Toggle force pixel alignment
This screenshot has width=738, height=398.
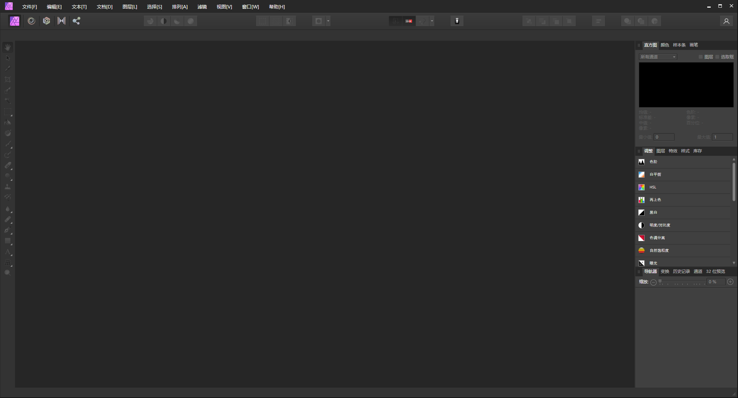pyautogui.click(x=396, y=21)
